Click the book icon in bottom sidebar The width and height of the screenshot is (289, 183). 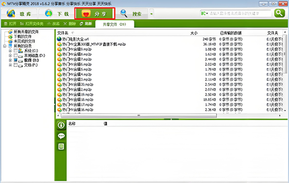click(x=61, y=146)
